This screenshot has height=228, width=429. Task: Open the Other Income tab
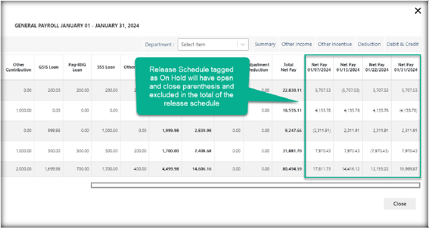tap(296, 44)
